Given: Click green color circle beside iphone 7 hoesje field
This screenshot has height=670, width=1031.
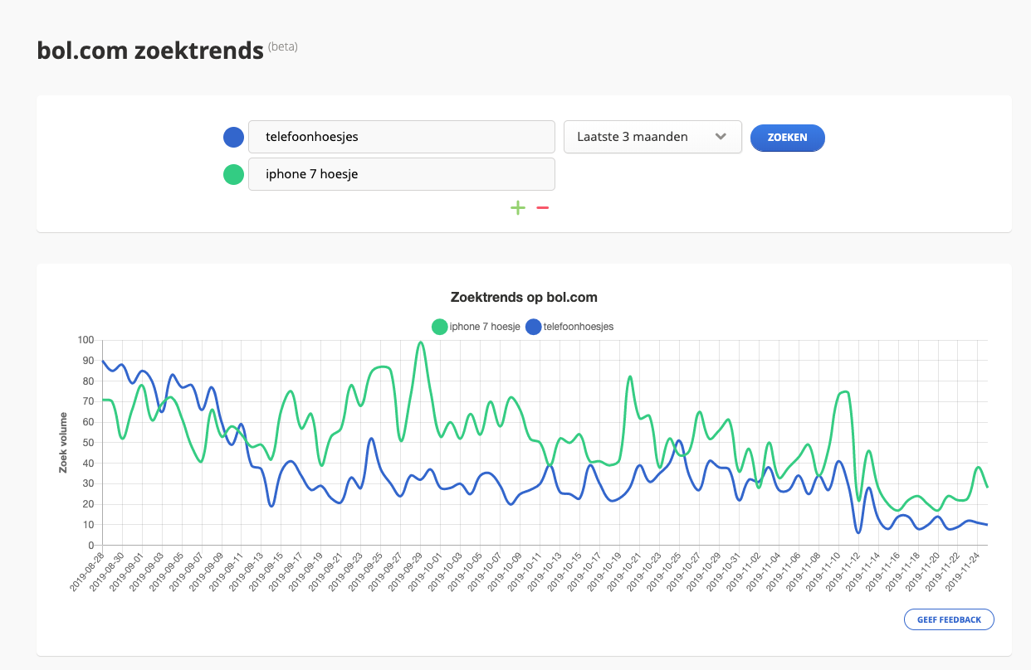Looking at the screenshot, I should 233,174.
